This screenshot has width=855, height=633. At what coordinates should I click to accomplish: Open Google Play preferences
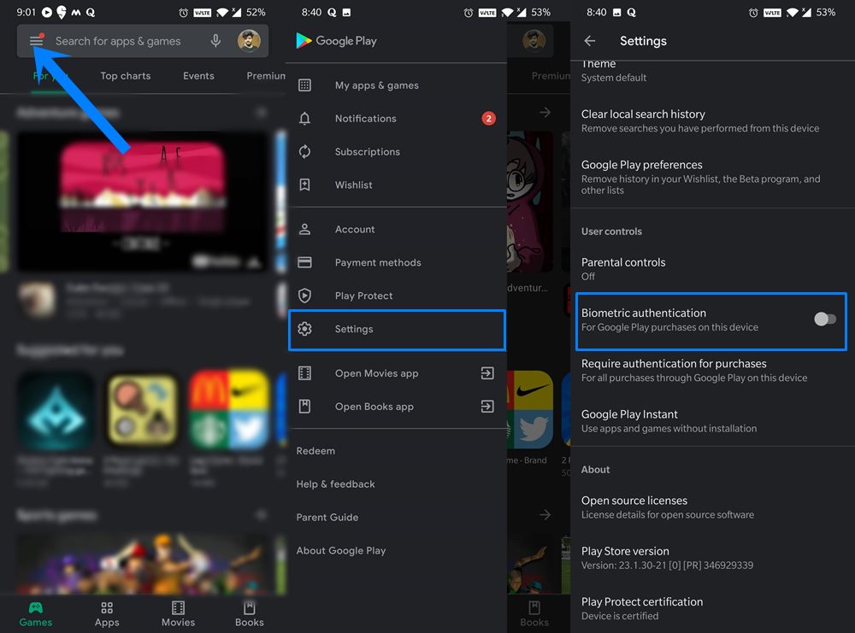(712, 177)
